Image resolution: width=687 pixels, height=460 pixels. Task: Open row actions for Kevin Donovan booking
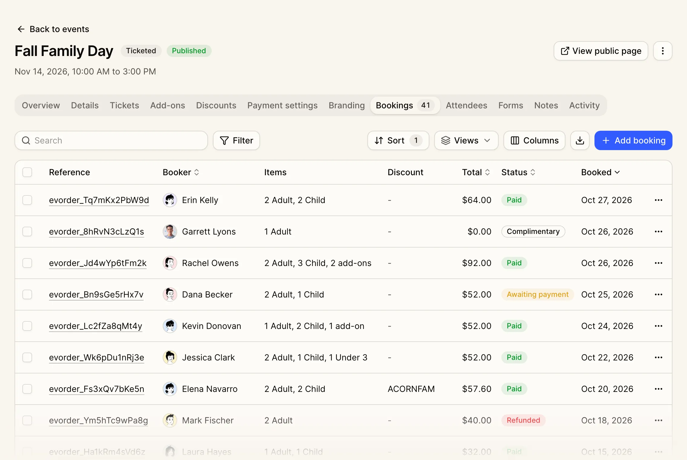[x=658, y=326]
